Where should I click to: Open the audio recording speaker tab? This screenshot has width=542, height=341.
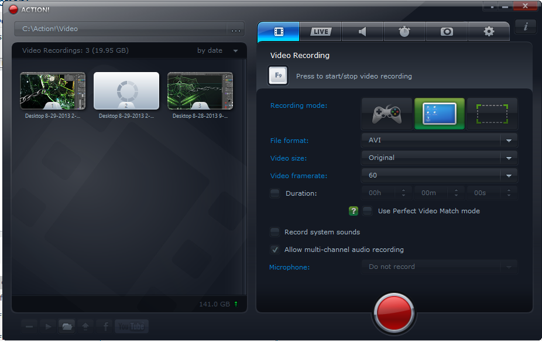pyautogui.click(x=362, y=32)
